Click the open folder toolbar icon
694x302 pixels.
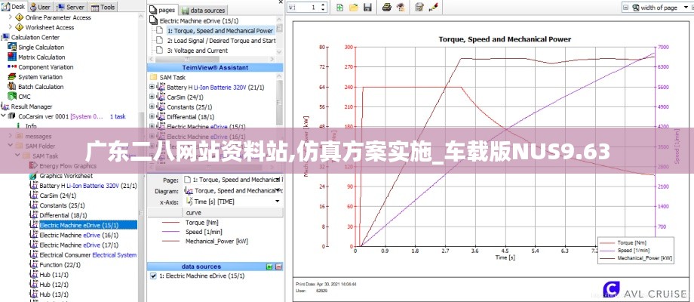click(353, 7)
